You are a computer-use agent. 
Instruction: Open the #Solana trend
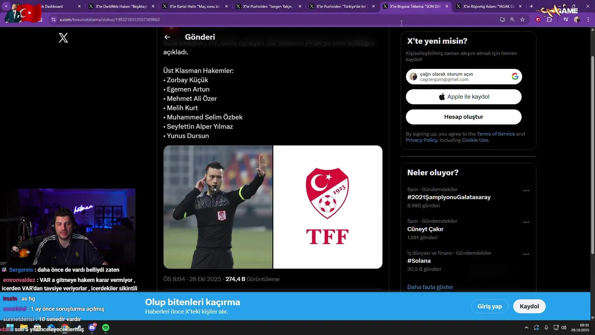(419, 261)
